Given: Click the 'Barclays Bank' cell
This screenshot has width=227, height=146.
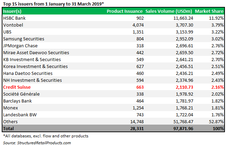Looking at the screenshot, I should (x=17, y=101).
